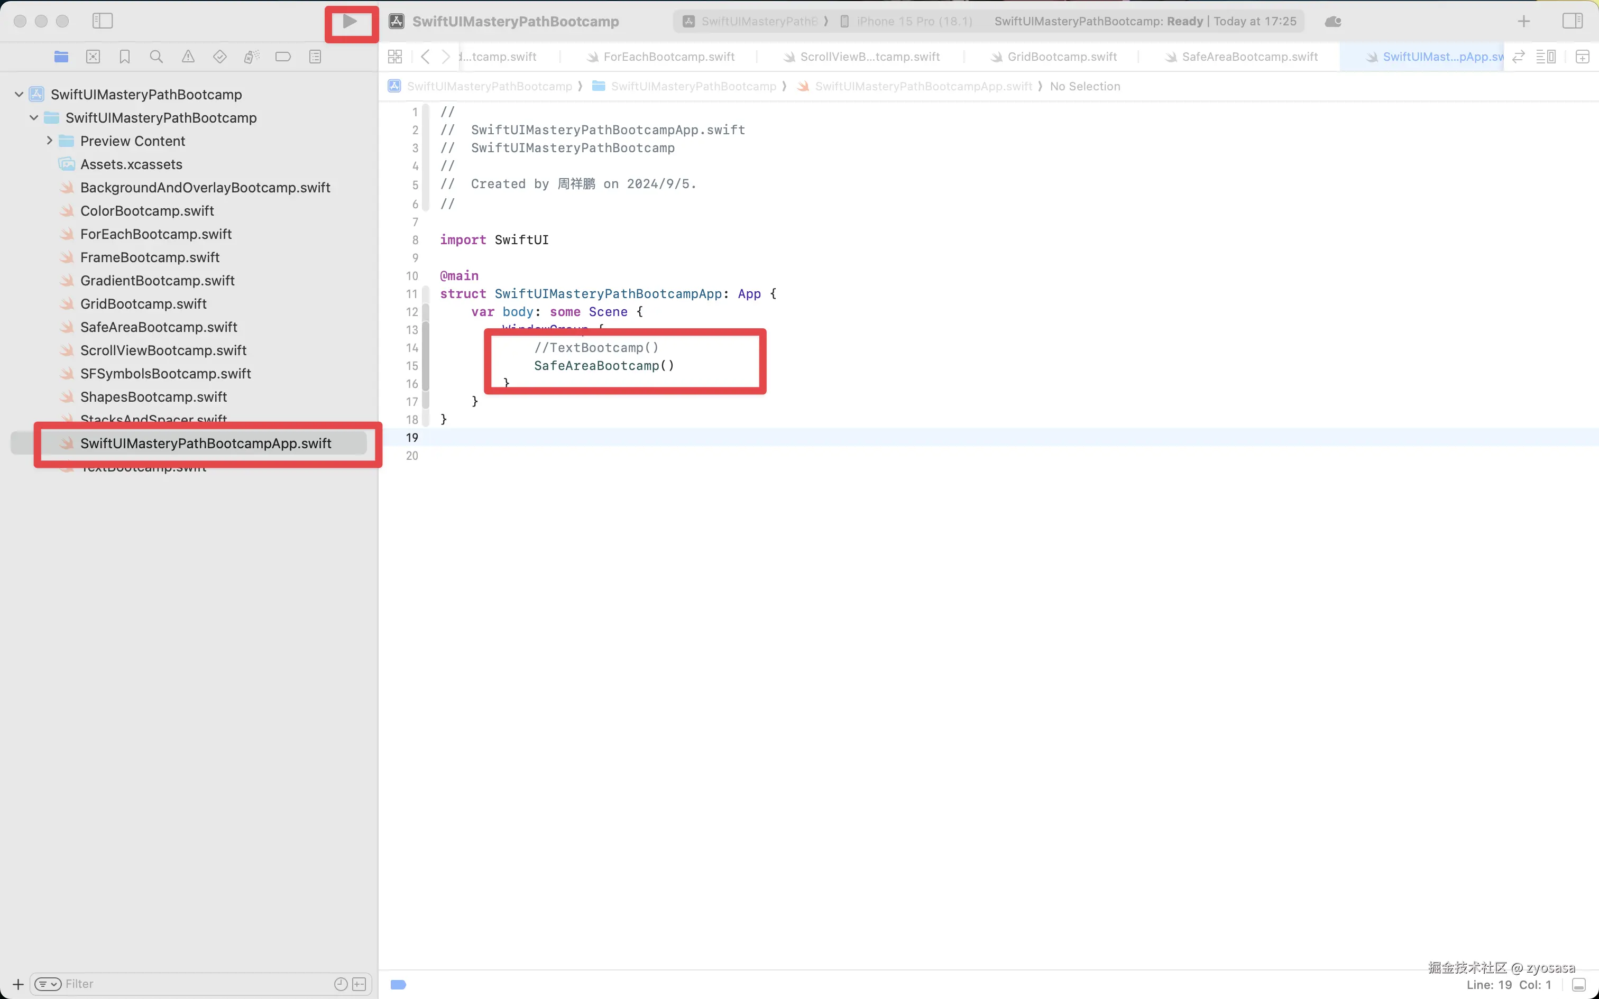This screenshot has width=1599, height=999.
Task: Click the Xcode Cloud status icon
Action: pyautogui.click(x=1332, y=22)
